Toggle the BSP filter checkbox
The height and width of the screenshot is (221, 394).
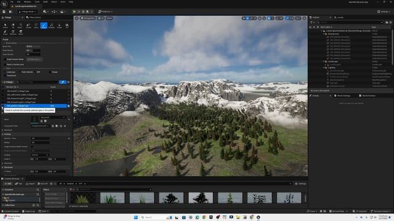click(x=35, y=72)
